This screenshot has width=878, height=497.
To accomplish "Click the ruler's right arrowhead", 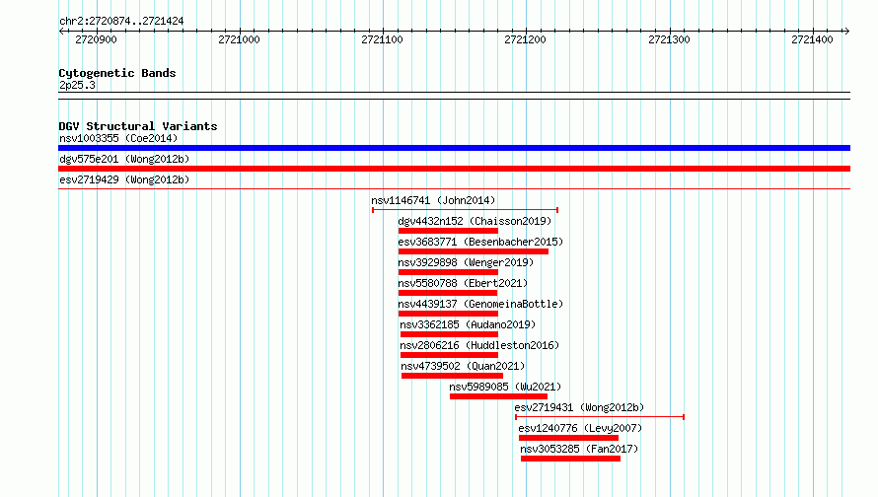I will [x=846, y=32].
